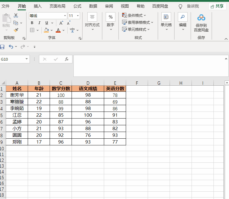Toggle underline formatting
Screen dimensions: 229x199
tap(47, 23)
